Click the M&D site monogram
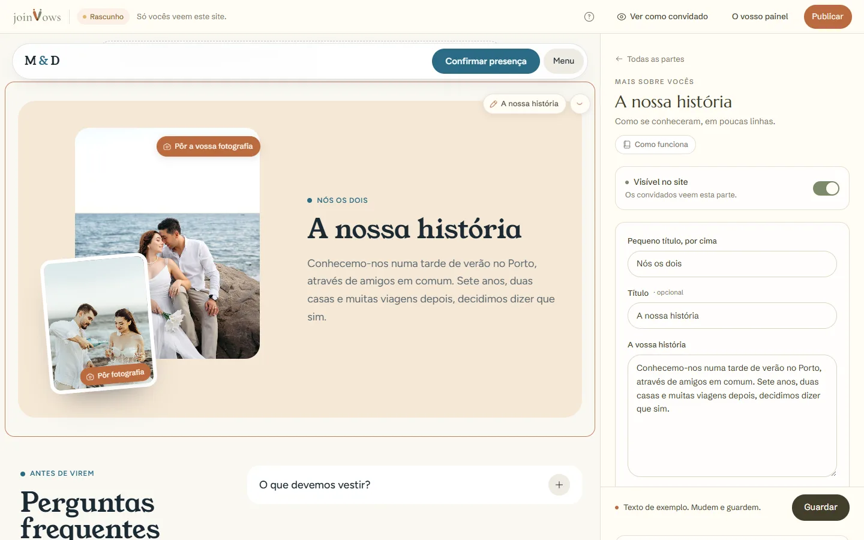The image size is (864, 540). click(x=42, y=61)
